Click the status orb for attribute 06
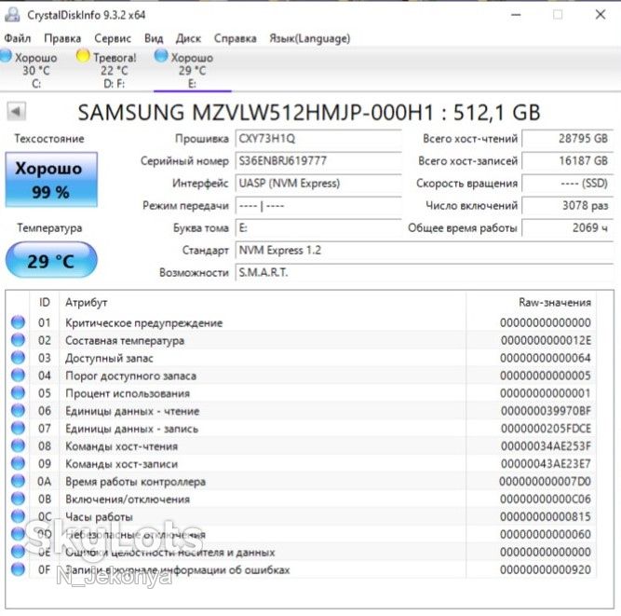 click(18, 411)
